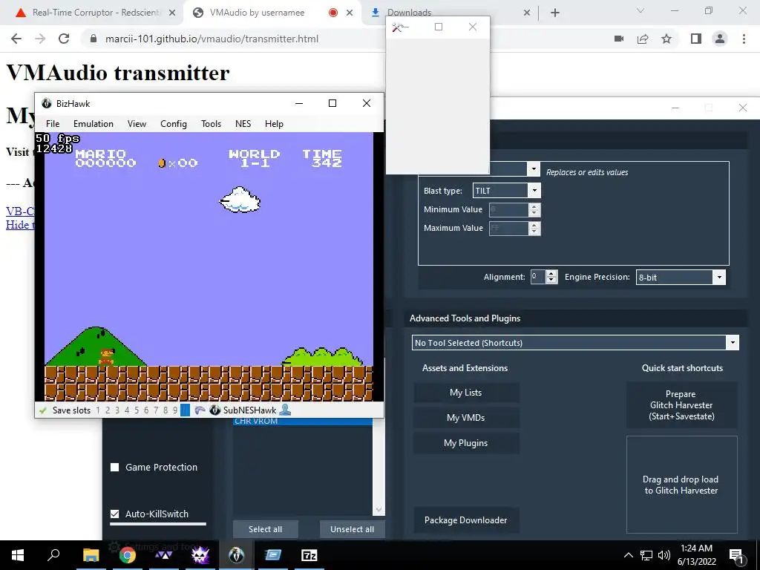Click the SubNESHawk core icon
This screenshot has height=570, width=760.
pos(215,410)
